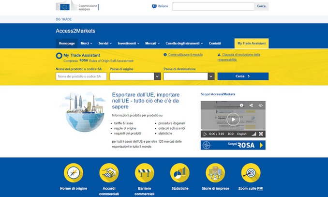
Task: Click the My Trade Assistant circle icon
Action: click(59, 56)
